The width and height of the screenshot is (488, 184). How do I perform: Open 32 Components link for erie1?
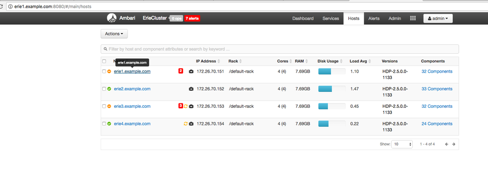(x=437, y=71)
